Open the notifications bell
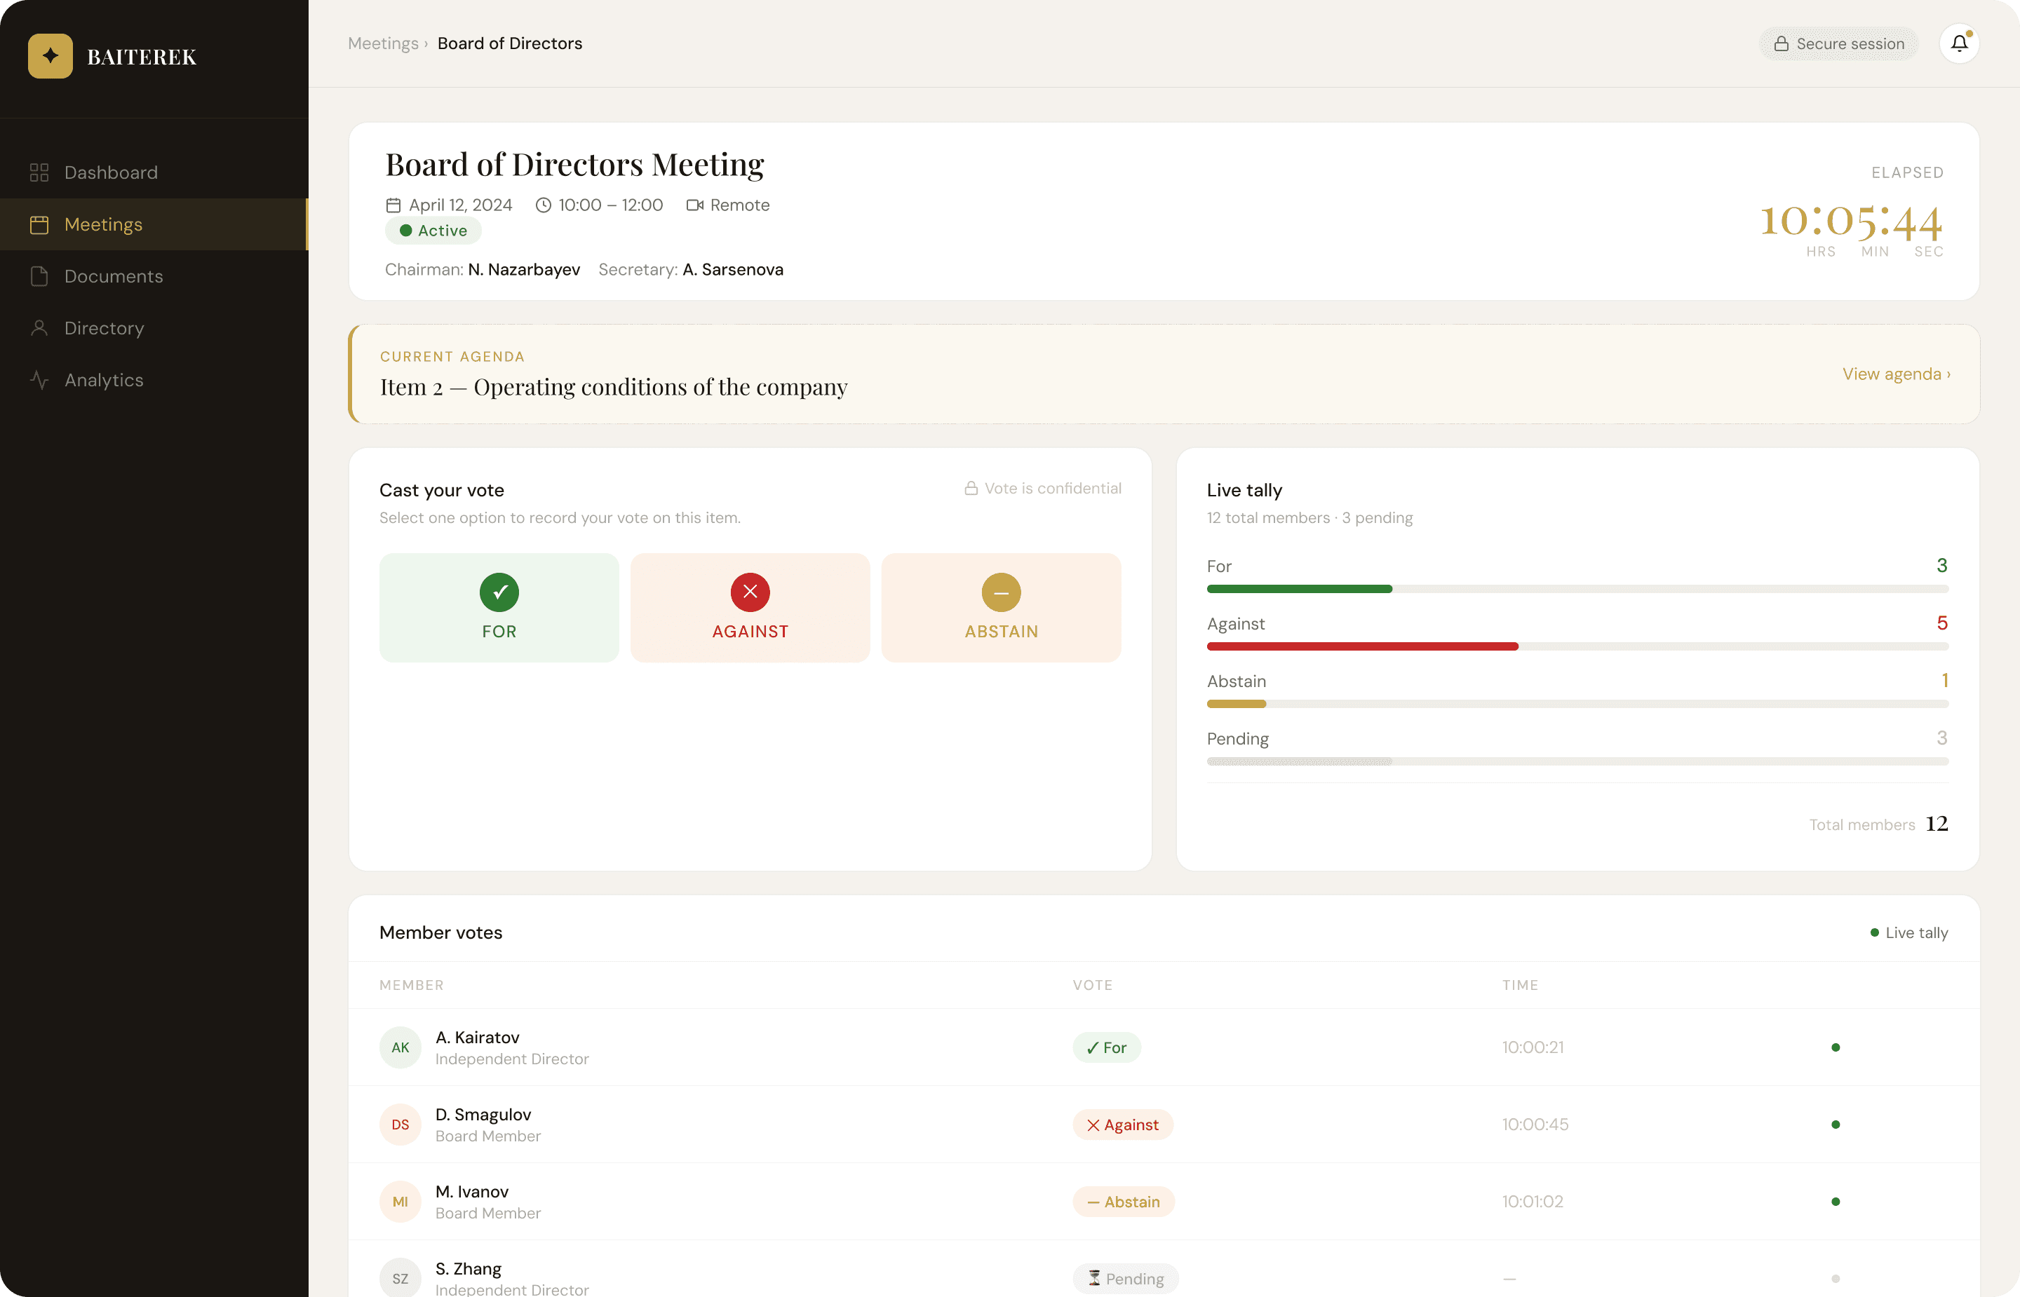 click(1958, 43)
